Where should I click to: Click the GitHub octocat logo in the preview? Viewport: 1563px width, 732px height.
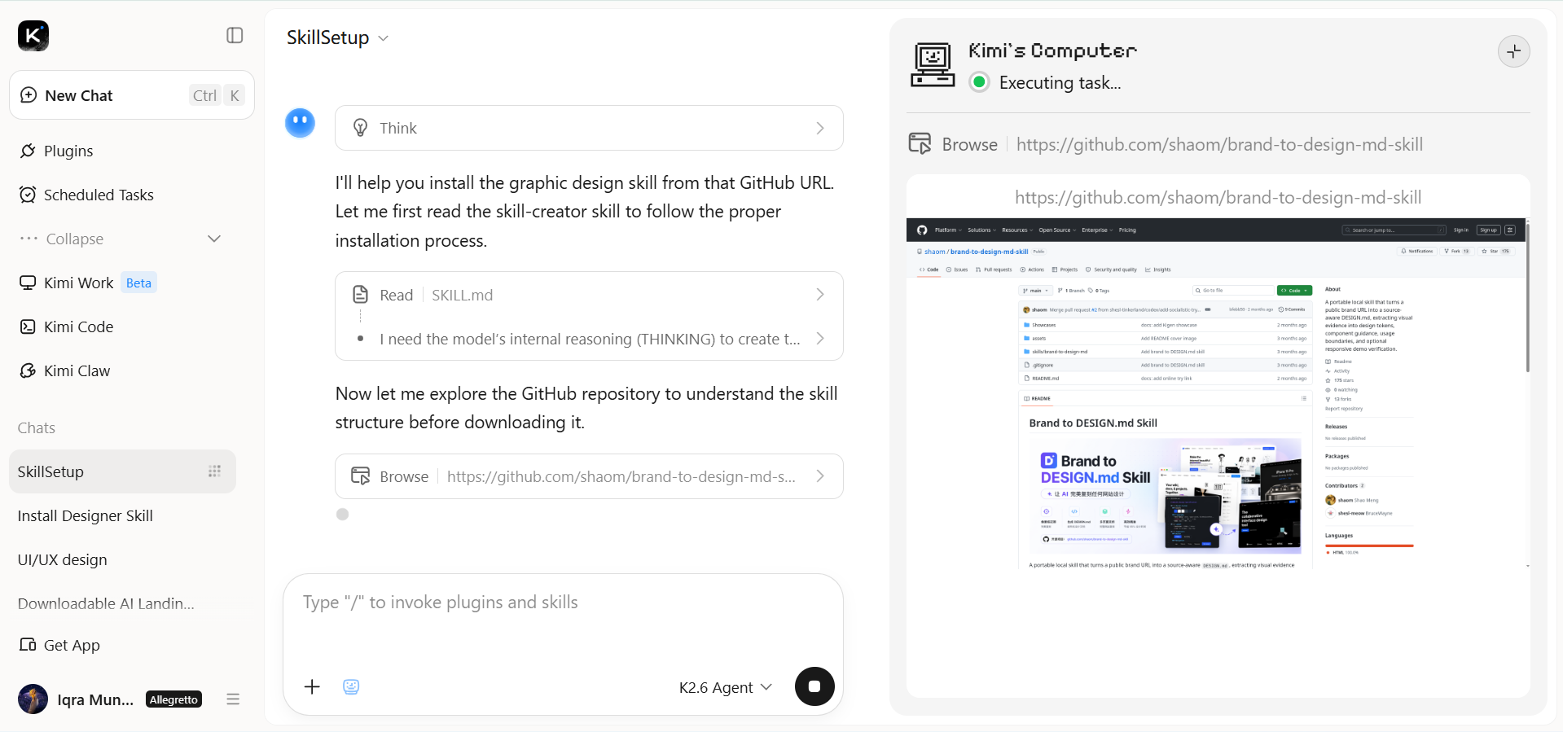point(922,230)
